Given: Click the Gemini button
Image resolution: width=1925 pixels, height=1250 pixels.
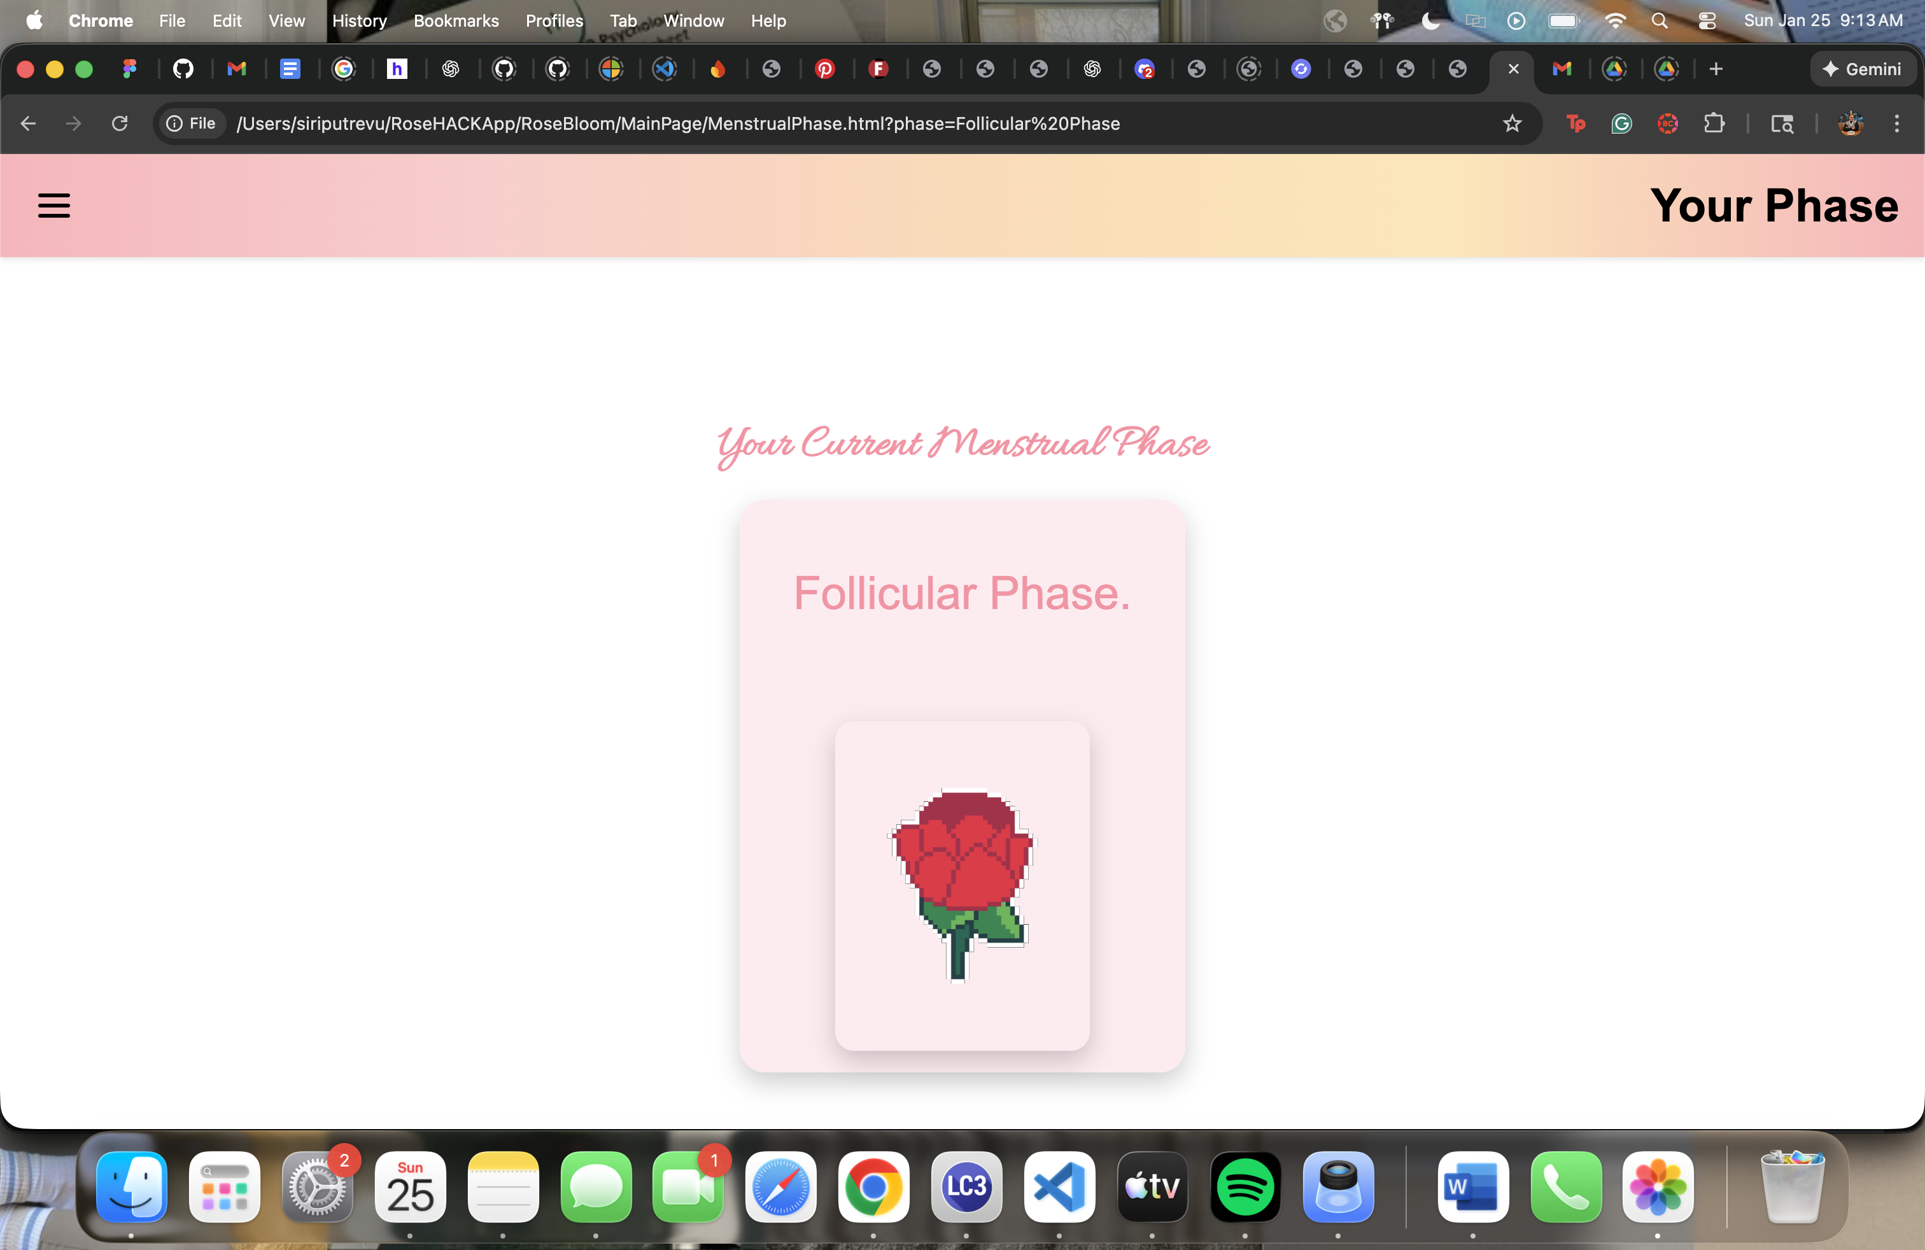Looking at the screenshot, I should (1862, 69).
